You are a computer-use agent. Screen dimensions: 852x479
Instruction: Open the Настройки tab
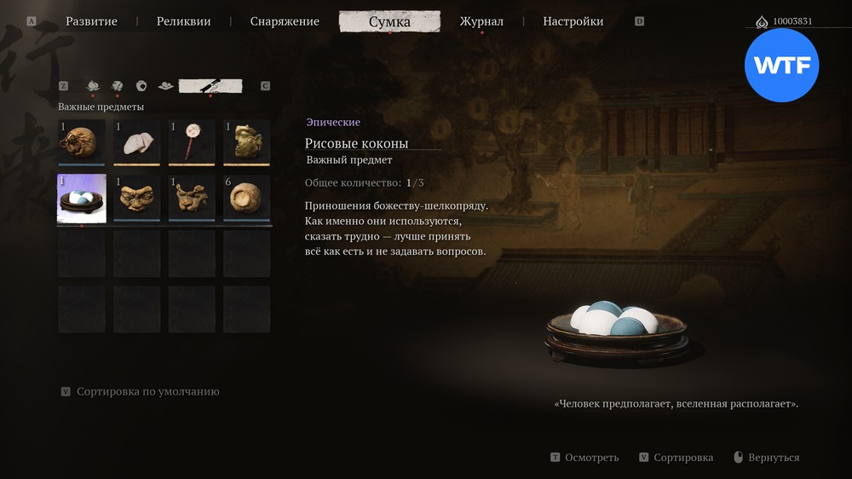point(573,21)
